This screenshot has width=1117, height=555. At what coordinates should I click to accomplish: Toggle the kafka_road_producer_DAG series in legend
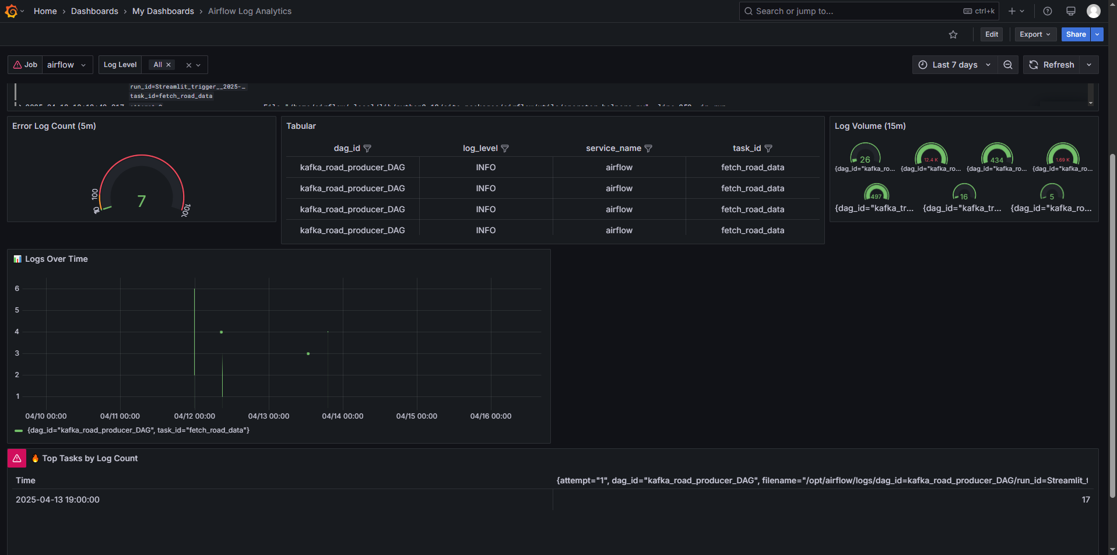pyautogui.click(x=138, y=430)
